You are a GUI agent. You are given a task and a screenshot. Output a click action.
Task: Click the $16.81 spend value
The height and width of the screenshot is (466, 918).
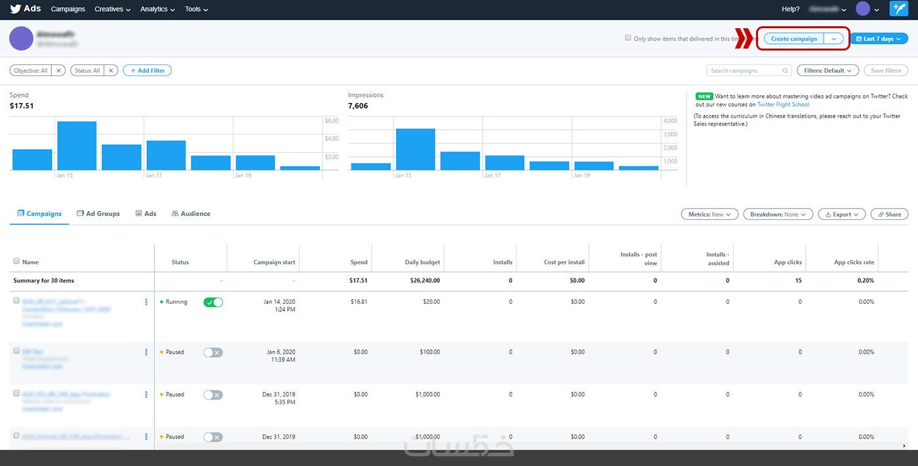(x=359, y=302)
